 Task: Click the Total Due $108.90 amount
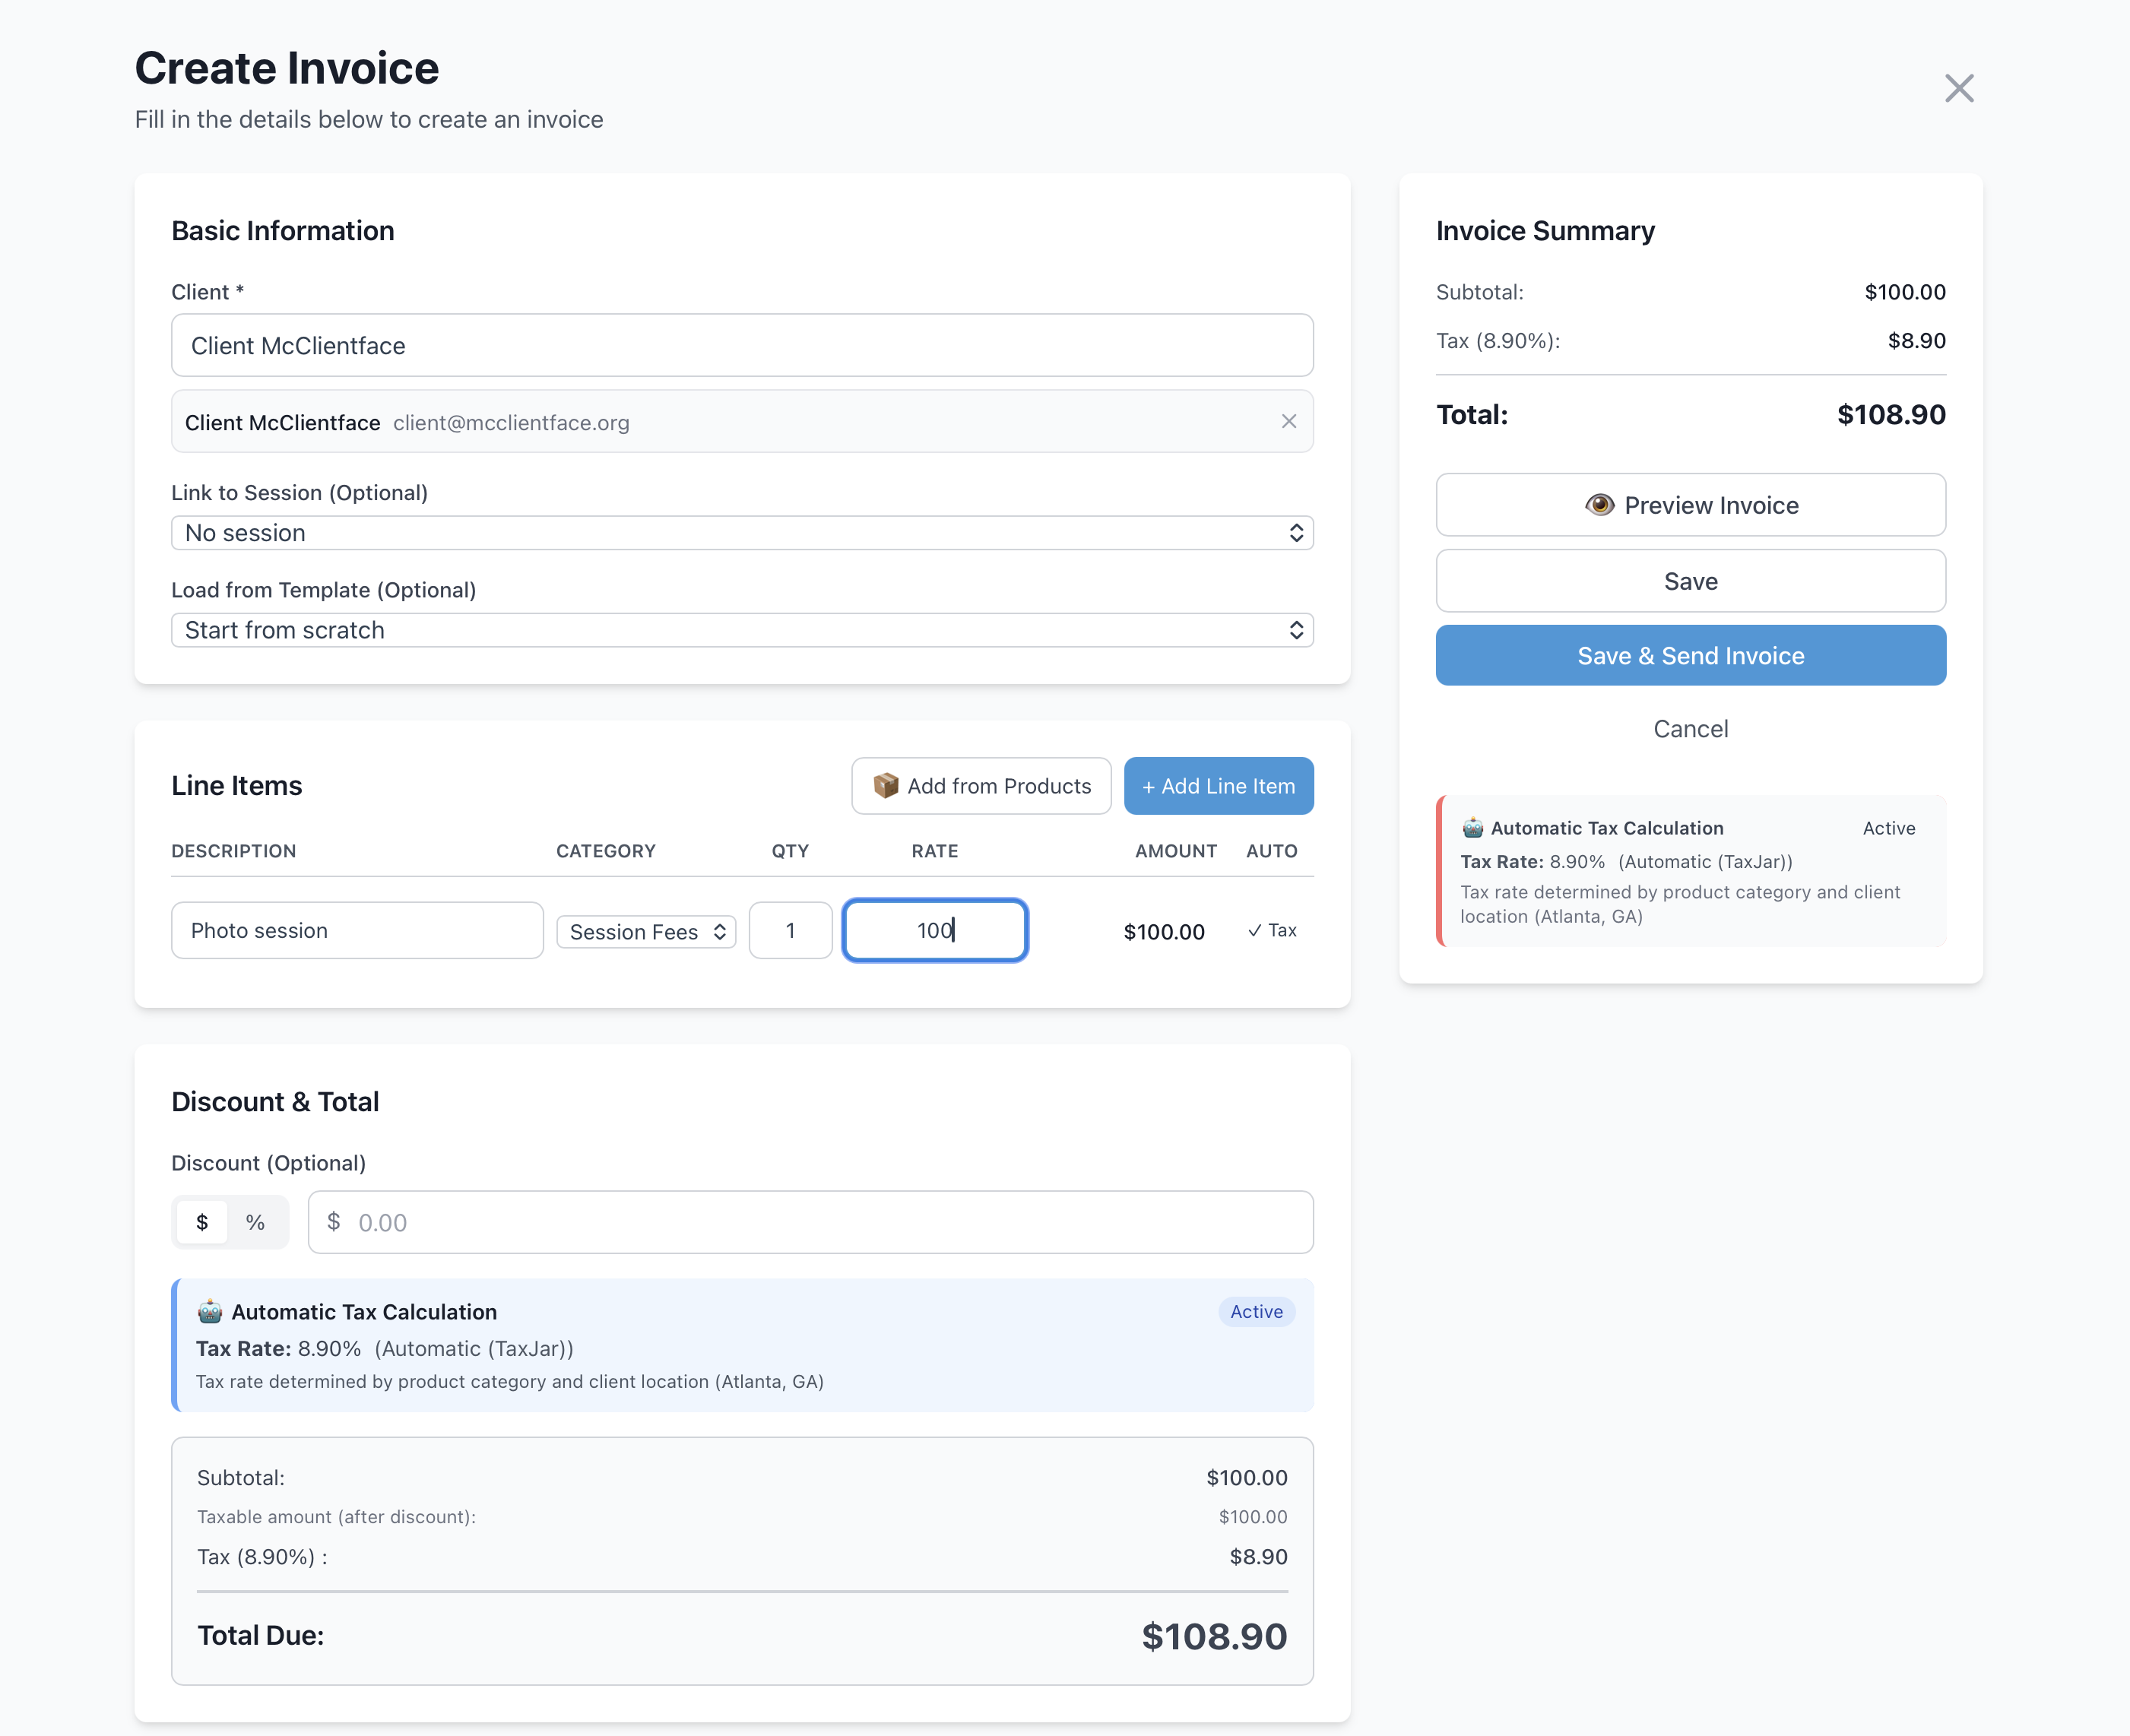1214,1636
